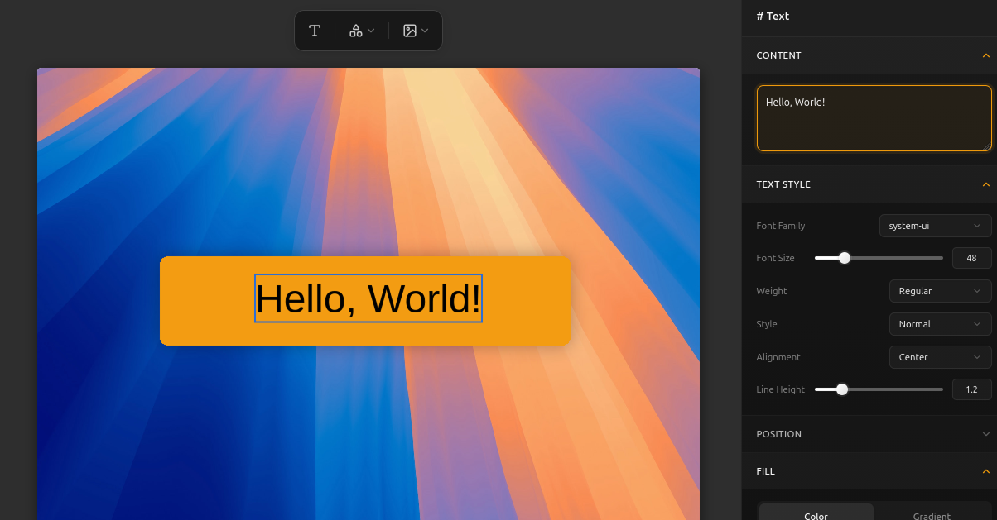Screen dimensions: 997x520
Task: Select the Color tab under Fill
Action: [815, 514]
